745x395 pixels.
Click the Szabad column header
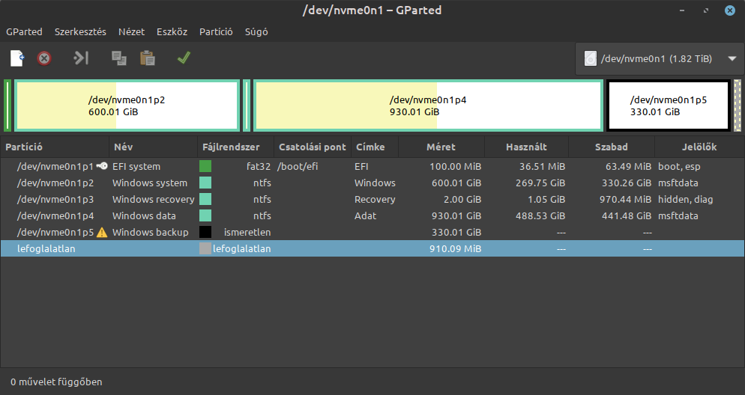(x=612, y=147)
